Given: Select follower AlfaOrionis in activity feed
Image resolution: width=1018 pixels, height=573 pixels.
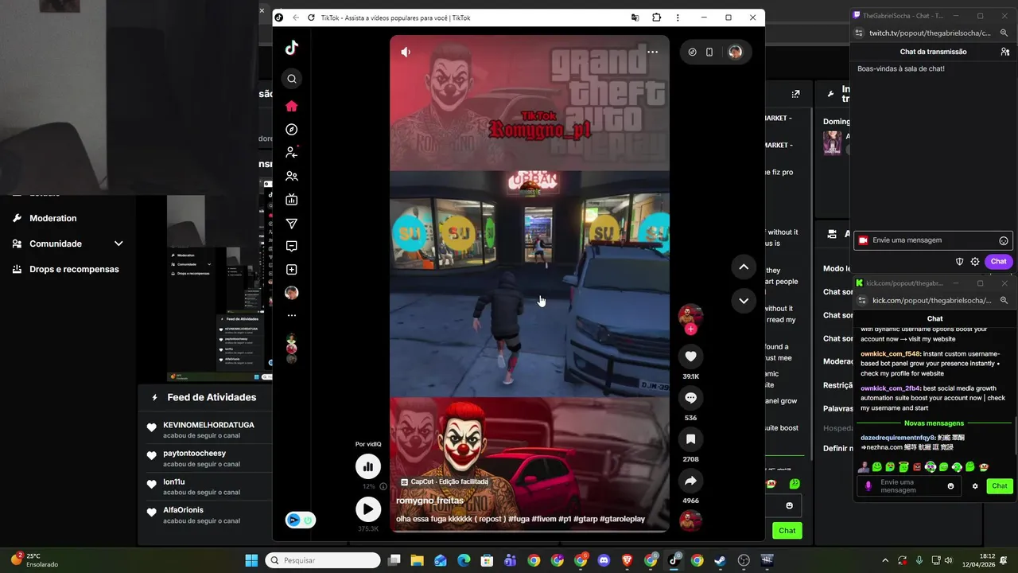Looking at the screenshot, I should pyautogui.click(x=183, y=510).
